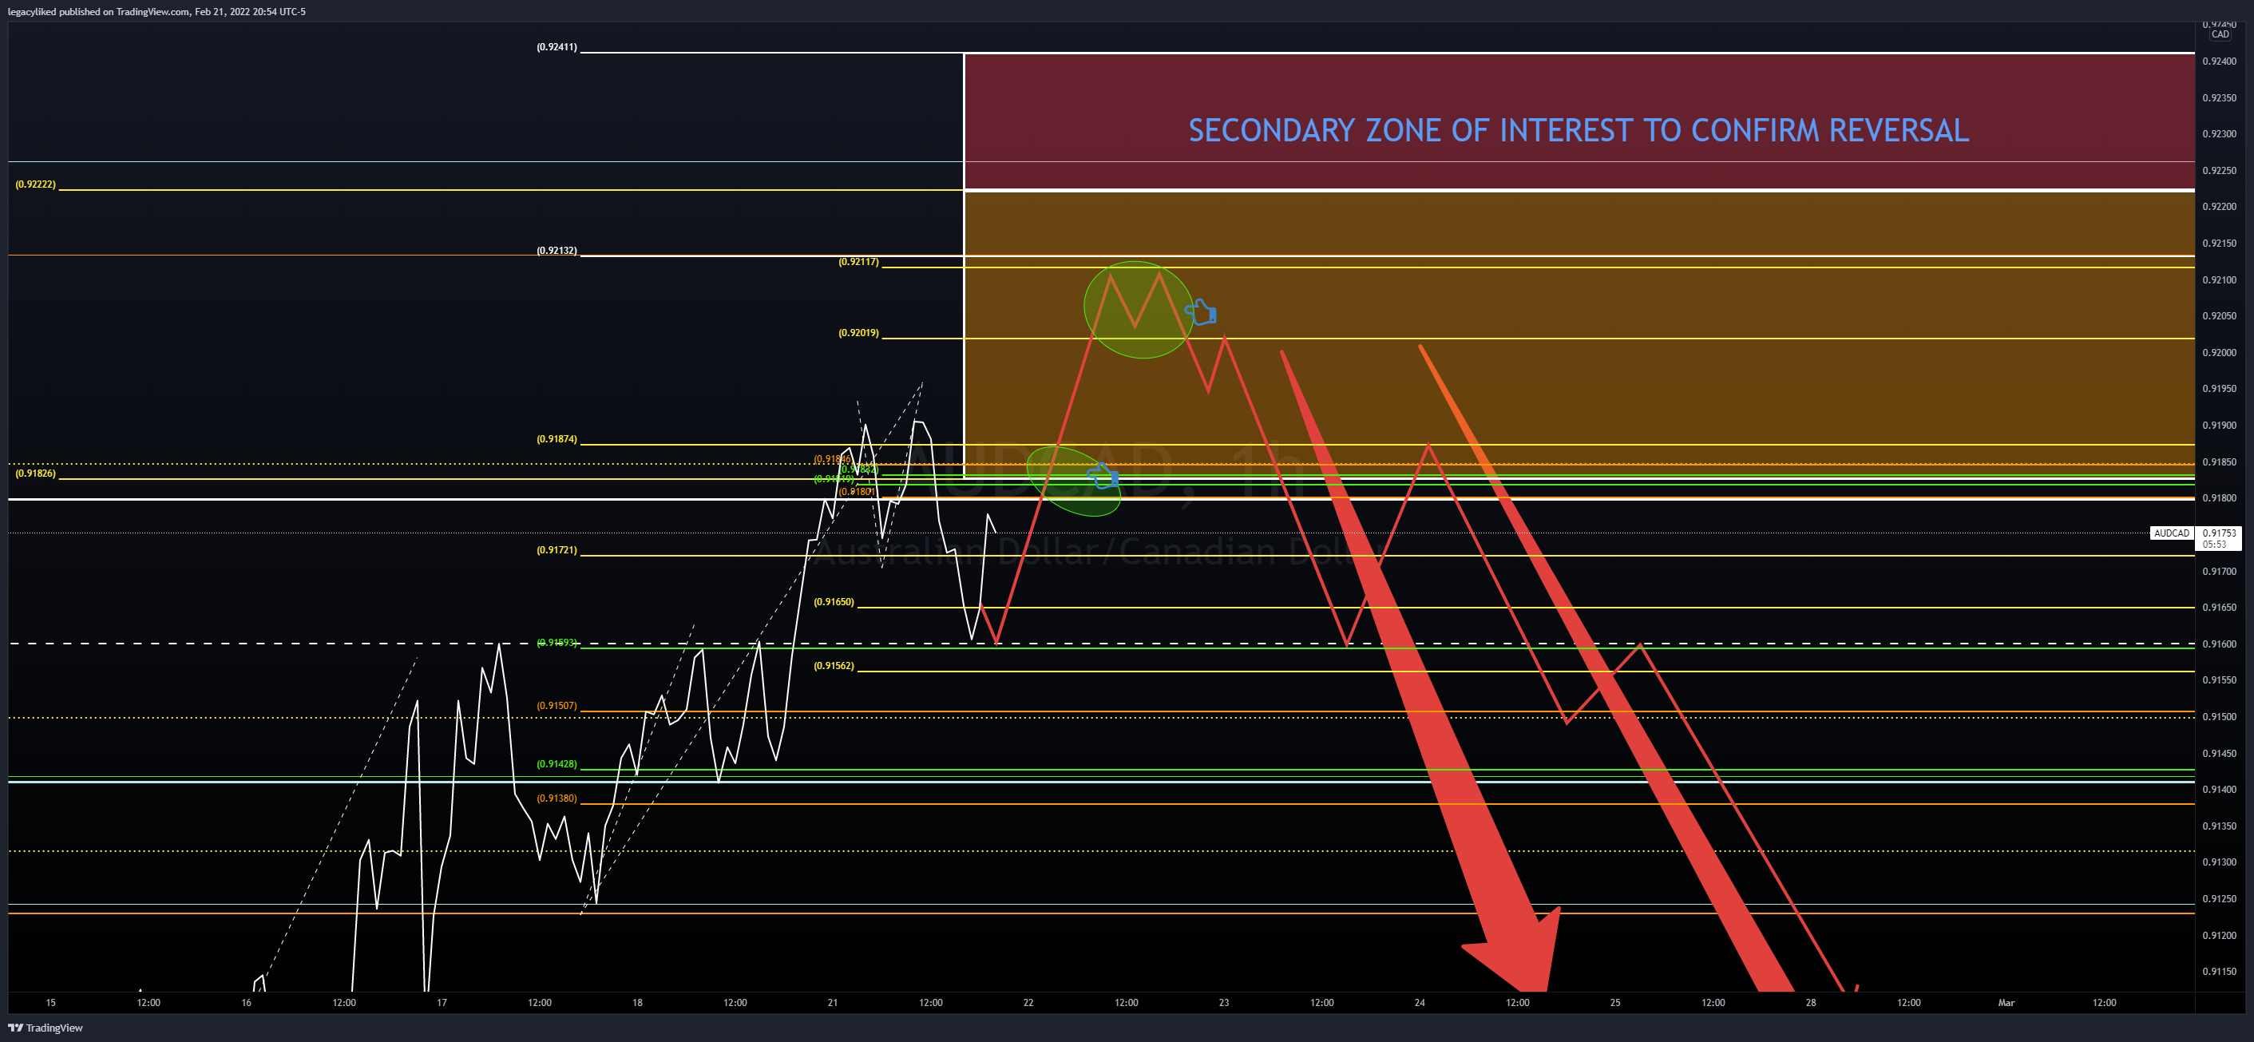Click the 0.91600 tick on the price axis
The height and width of the screenshot is (1042, 2254).
coord(2219,644)
